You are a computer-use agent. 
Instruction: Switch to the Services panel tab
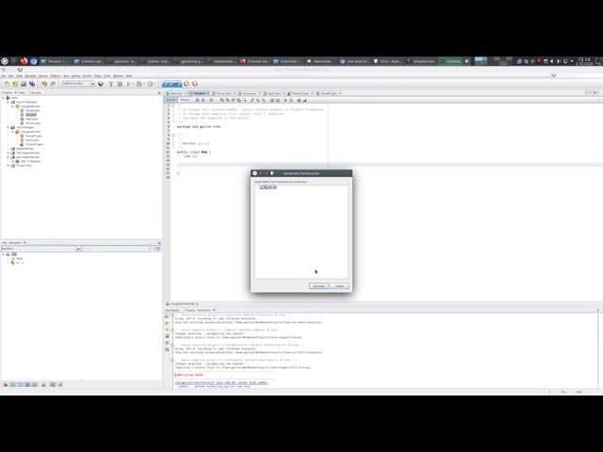(36, 92)
